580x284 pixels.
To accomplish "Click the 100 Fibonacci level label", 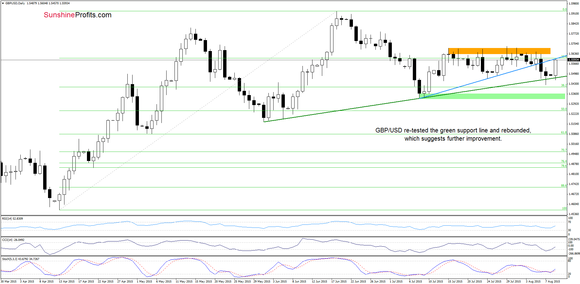I will click(564, 208).
